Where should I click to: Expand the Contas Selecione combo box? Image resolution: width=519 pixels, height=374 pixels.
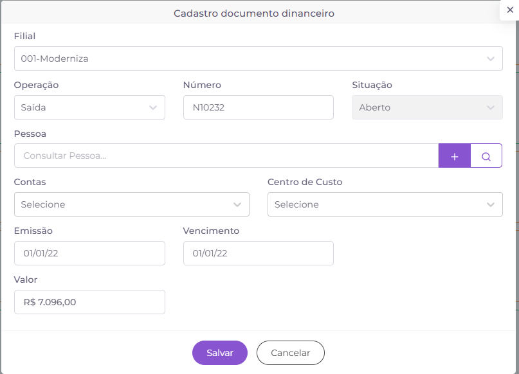point(132,204)
